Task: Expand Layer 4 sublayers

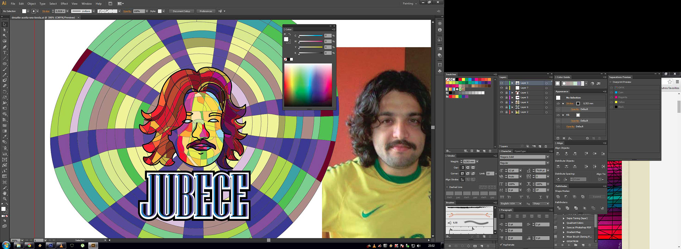Action: (512, 103)
